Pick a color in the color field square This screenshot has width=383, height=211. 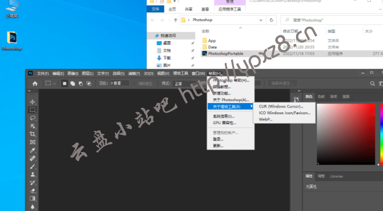[346, 134]
